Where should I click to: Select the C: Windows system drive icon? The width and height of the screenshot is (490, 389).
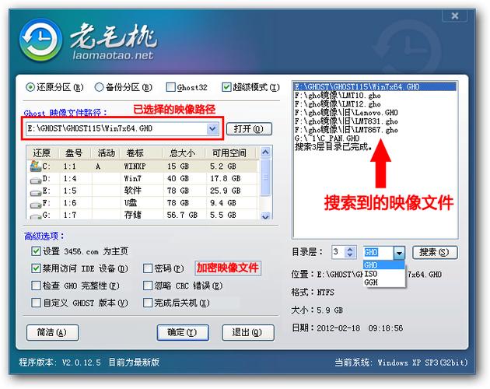click(36, 166)
